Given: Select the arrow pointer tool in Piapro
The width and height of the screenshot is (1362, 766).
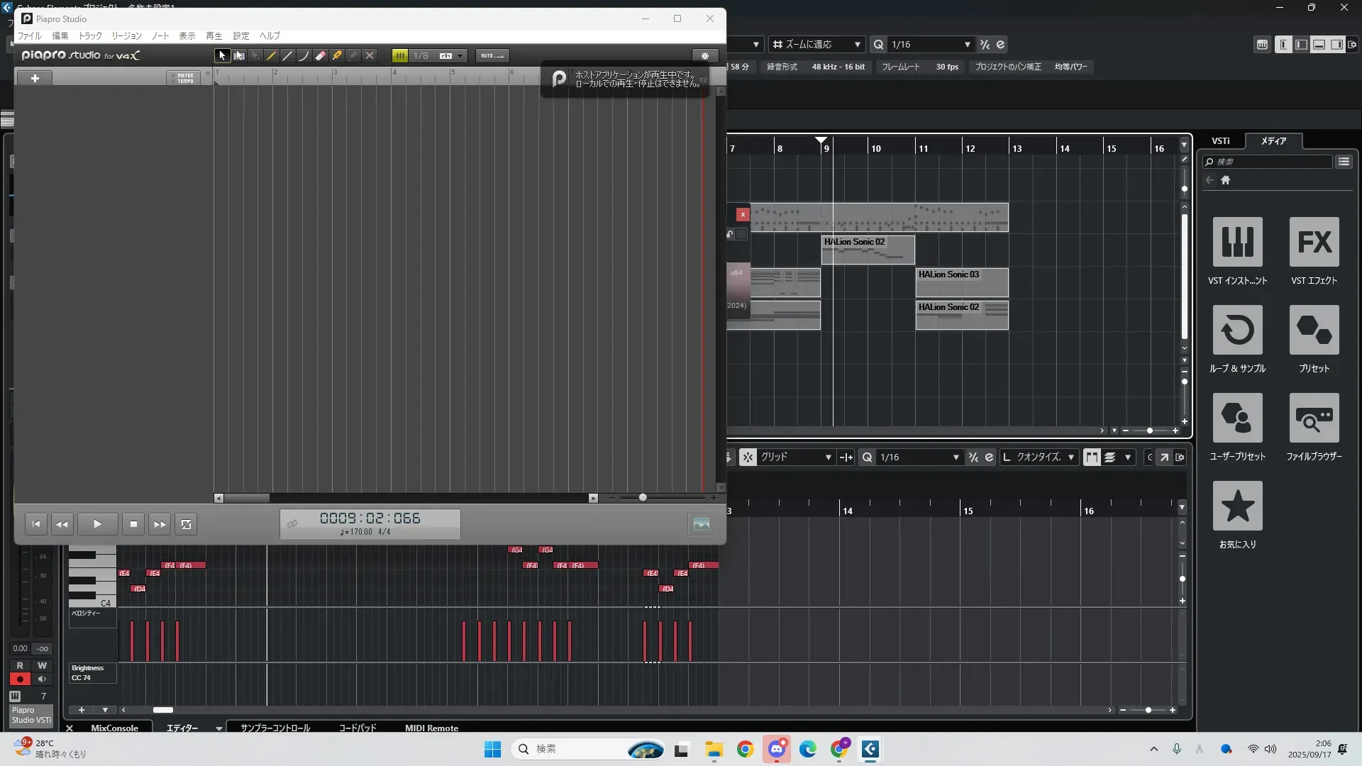Looking at the screenshot, I should pos(222,55).
